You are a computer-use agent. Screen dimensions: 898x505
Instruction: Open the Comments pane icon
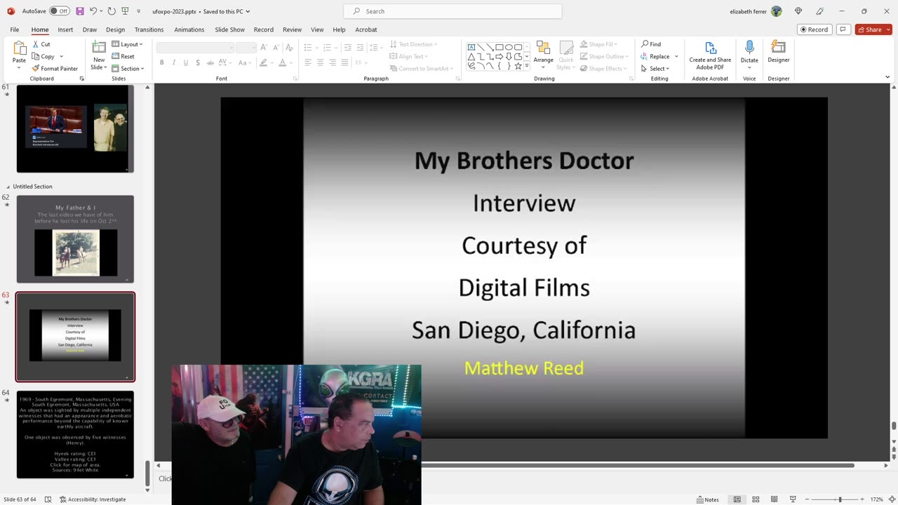pos(843,29)
